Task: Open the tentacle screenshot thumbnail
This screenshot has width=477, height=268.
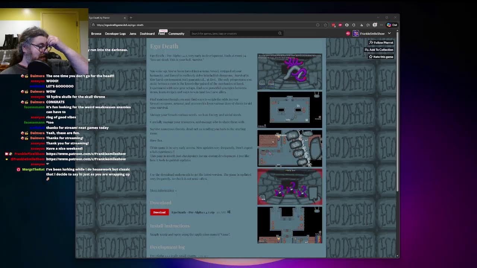Action: pyautogui.click(x=290, y=71)
